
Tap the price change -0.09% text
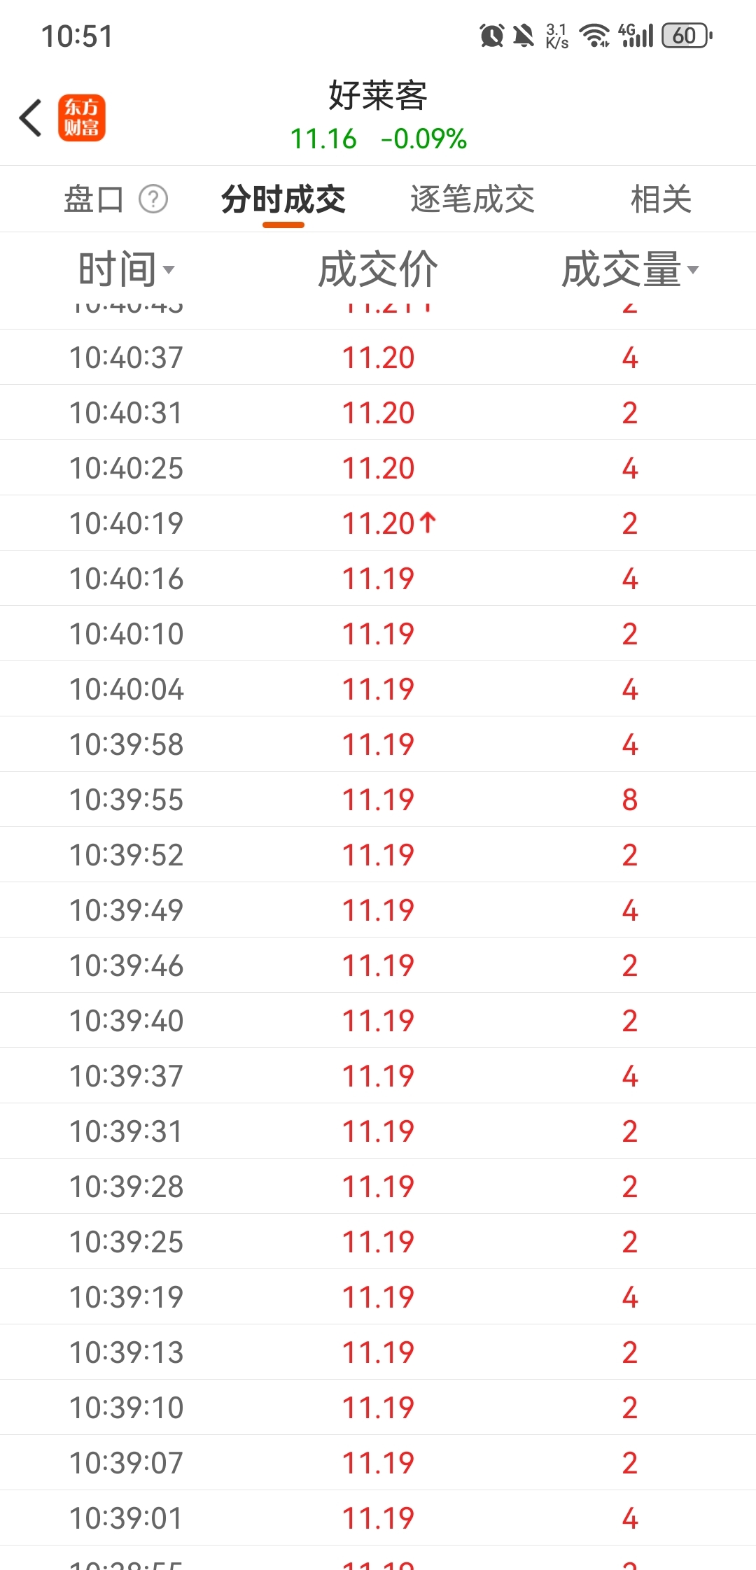tap(423, 139)
